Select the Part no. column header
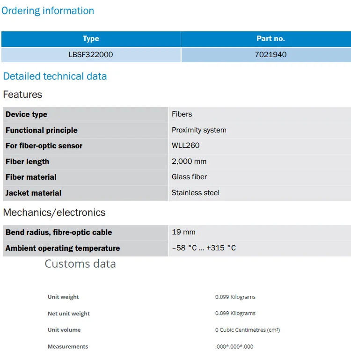Viewport: 351px width, 351px height. 266,39
